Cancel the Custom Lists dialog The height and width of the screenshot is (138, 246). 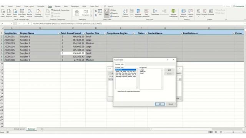(171, 104)
